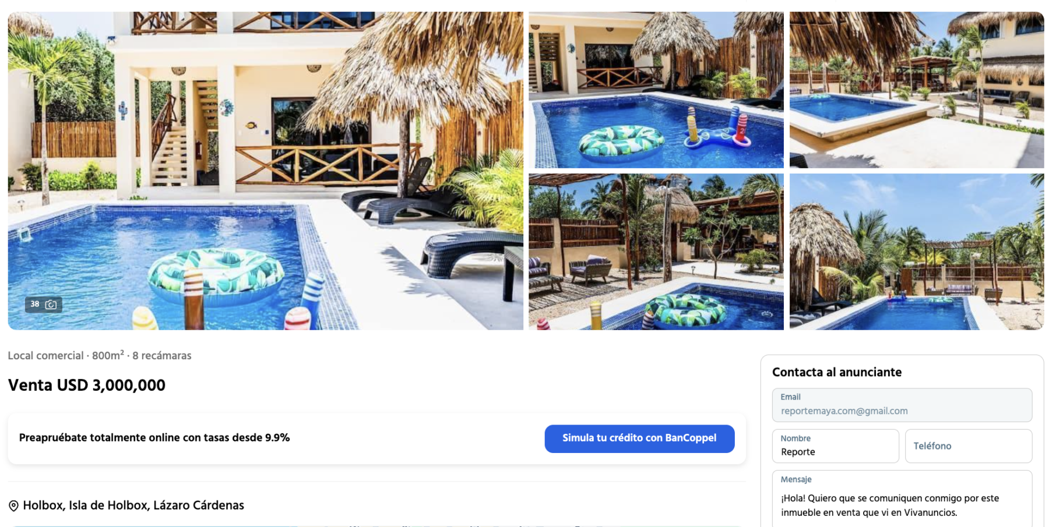The width and height of the screenshot is (1049, 527).
Task: Open the top right terrace pool photo
Action: pyautogui.click(x=917, y=90)
